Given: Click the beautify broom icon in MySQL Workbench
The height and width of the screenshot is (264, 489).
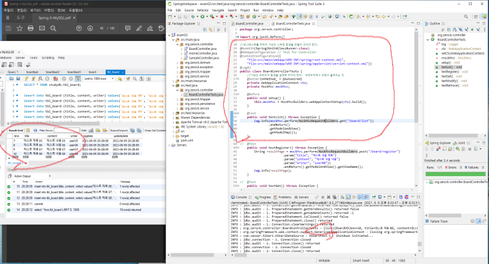Looking at the screenshot, I should (128, 78).
